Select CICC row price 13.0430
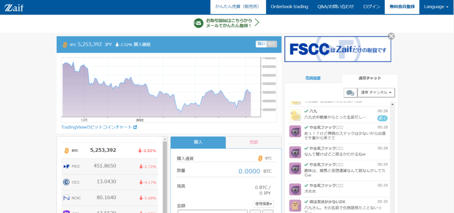 click(x=106, y=182)
